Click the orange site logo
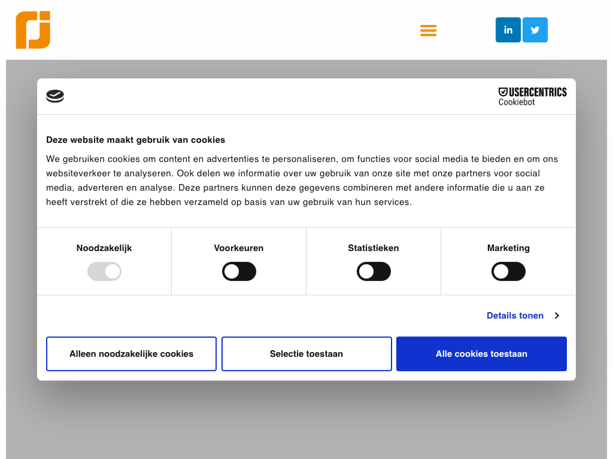This screenshot has height=459, width=613. pos(33,30)
